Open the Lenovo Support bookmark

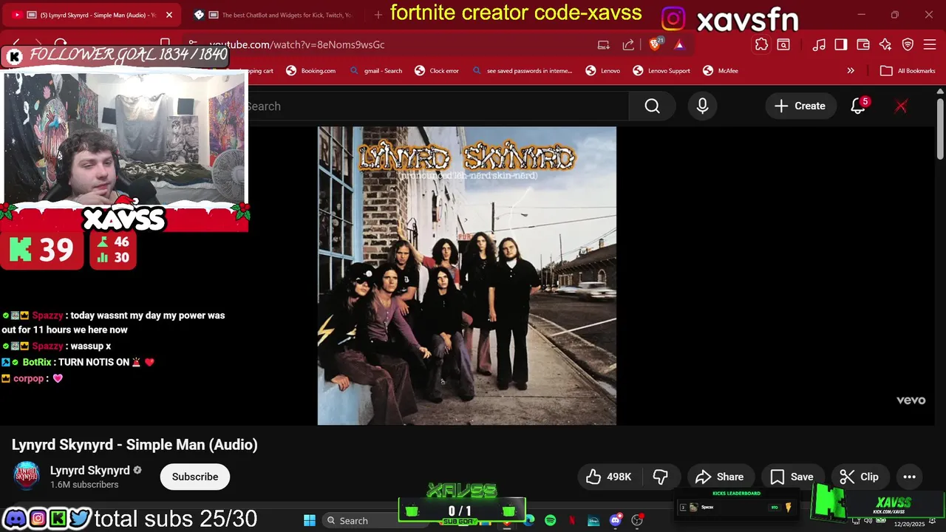click(x=661, y=71)
